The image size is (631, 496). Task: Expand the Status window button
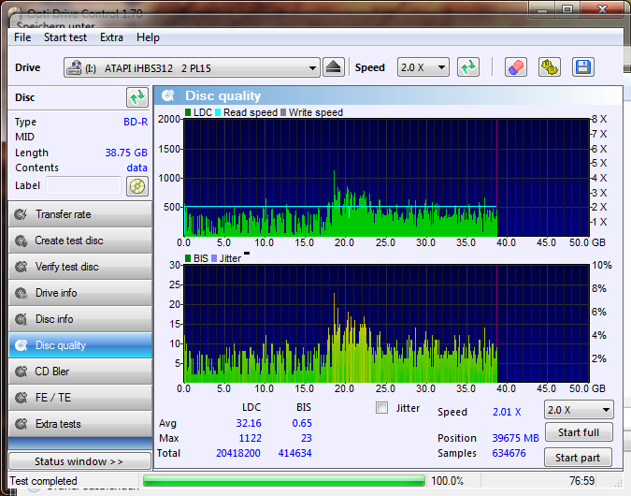click(79, 461)
